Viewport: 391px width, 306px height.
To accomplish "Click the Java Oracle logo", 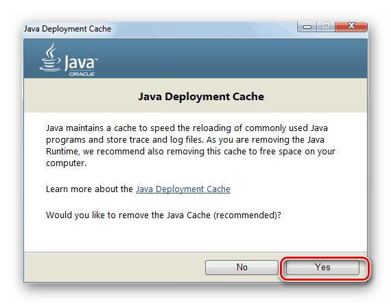I will pos(69,60).
